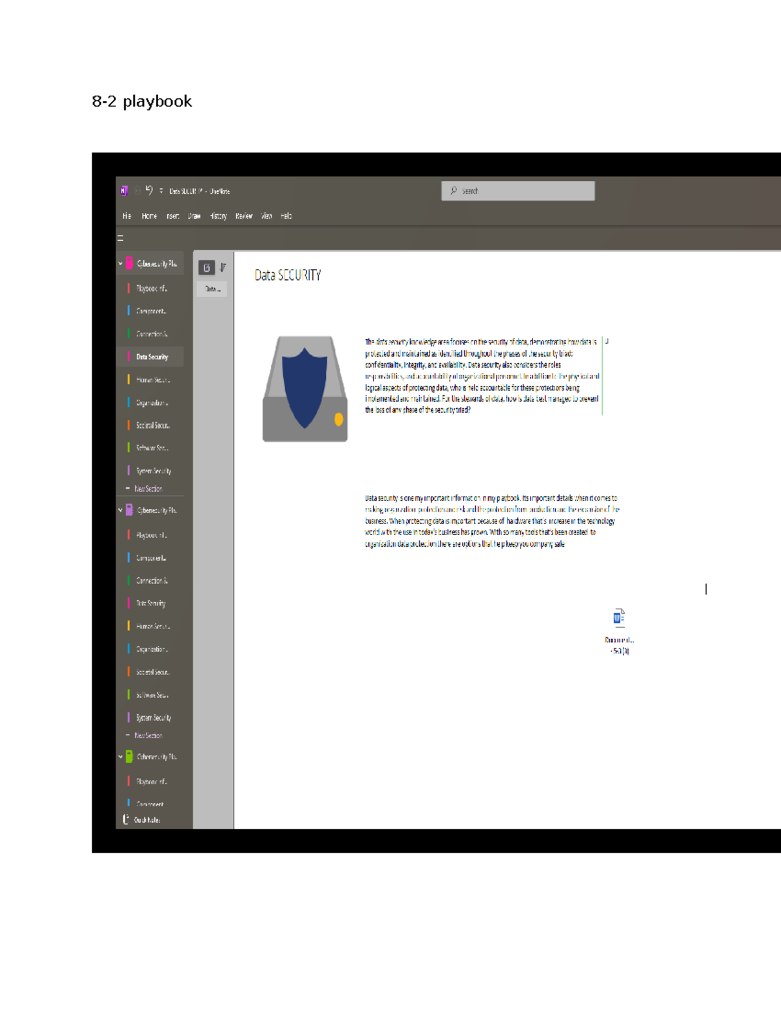Image resolution: width=781 pixels, height=1011 pixels.
Task: Switch to the Review tab
Action: point(244,216)
